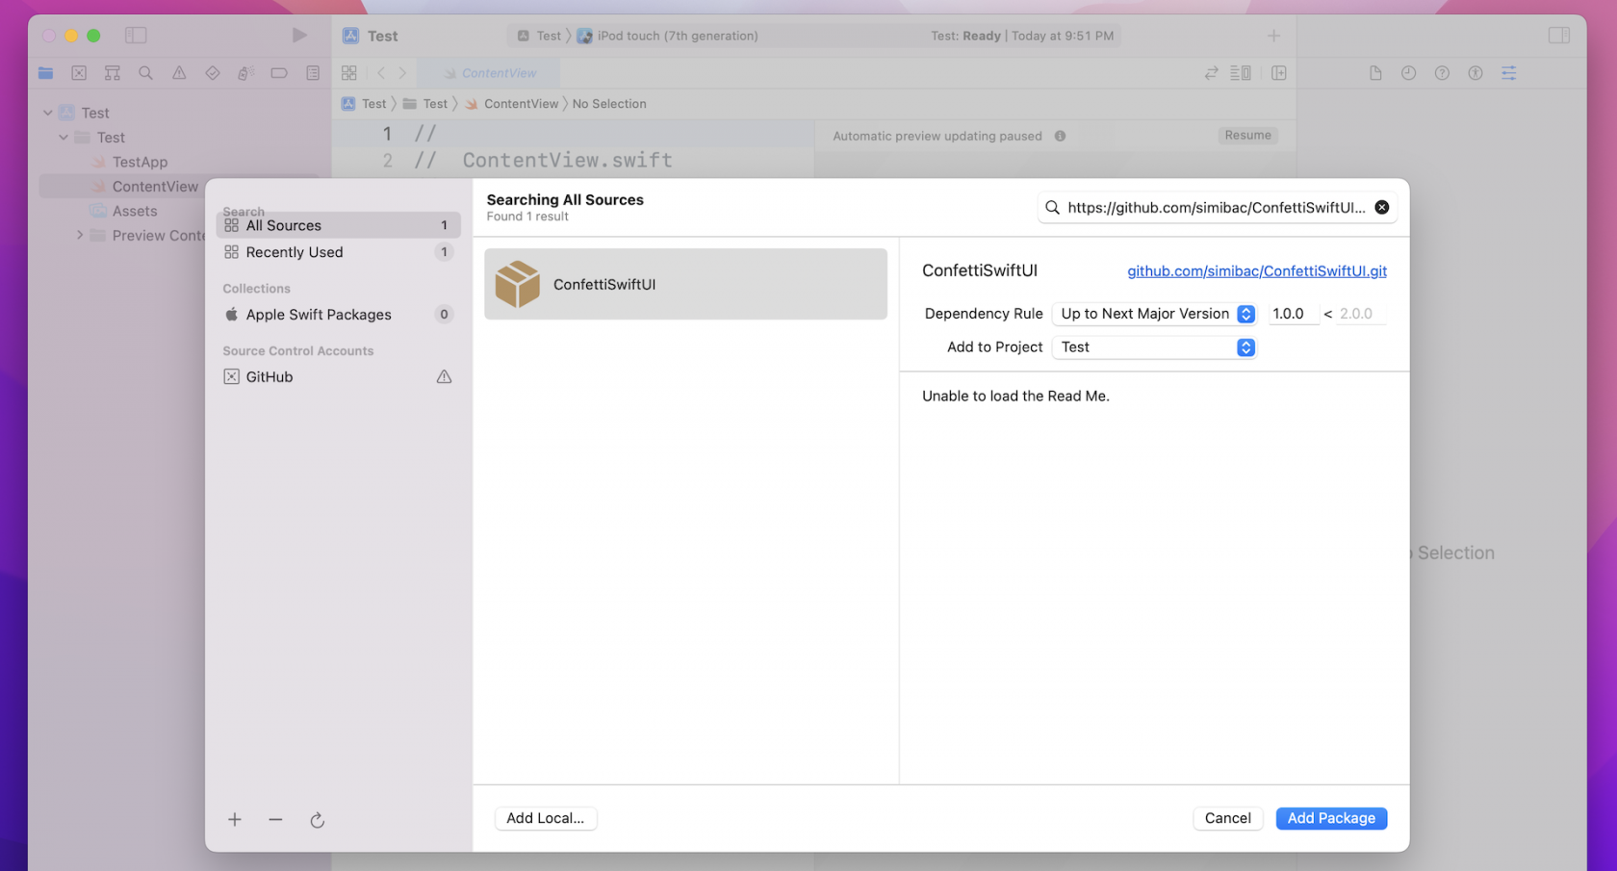Click the Add Package button
The width and height of the screenshot is (1617, 871).
(1330, 818)
